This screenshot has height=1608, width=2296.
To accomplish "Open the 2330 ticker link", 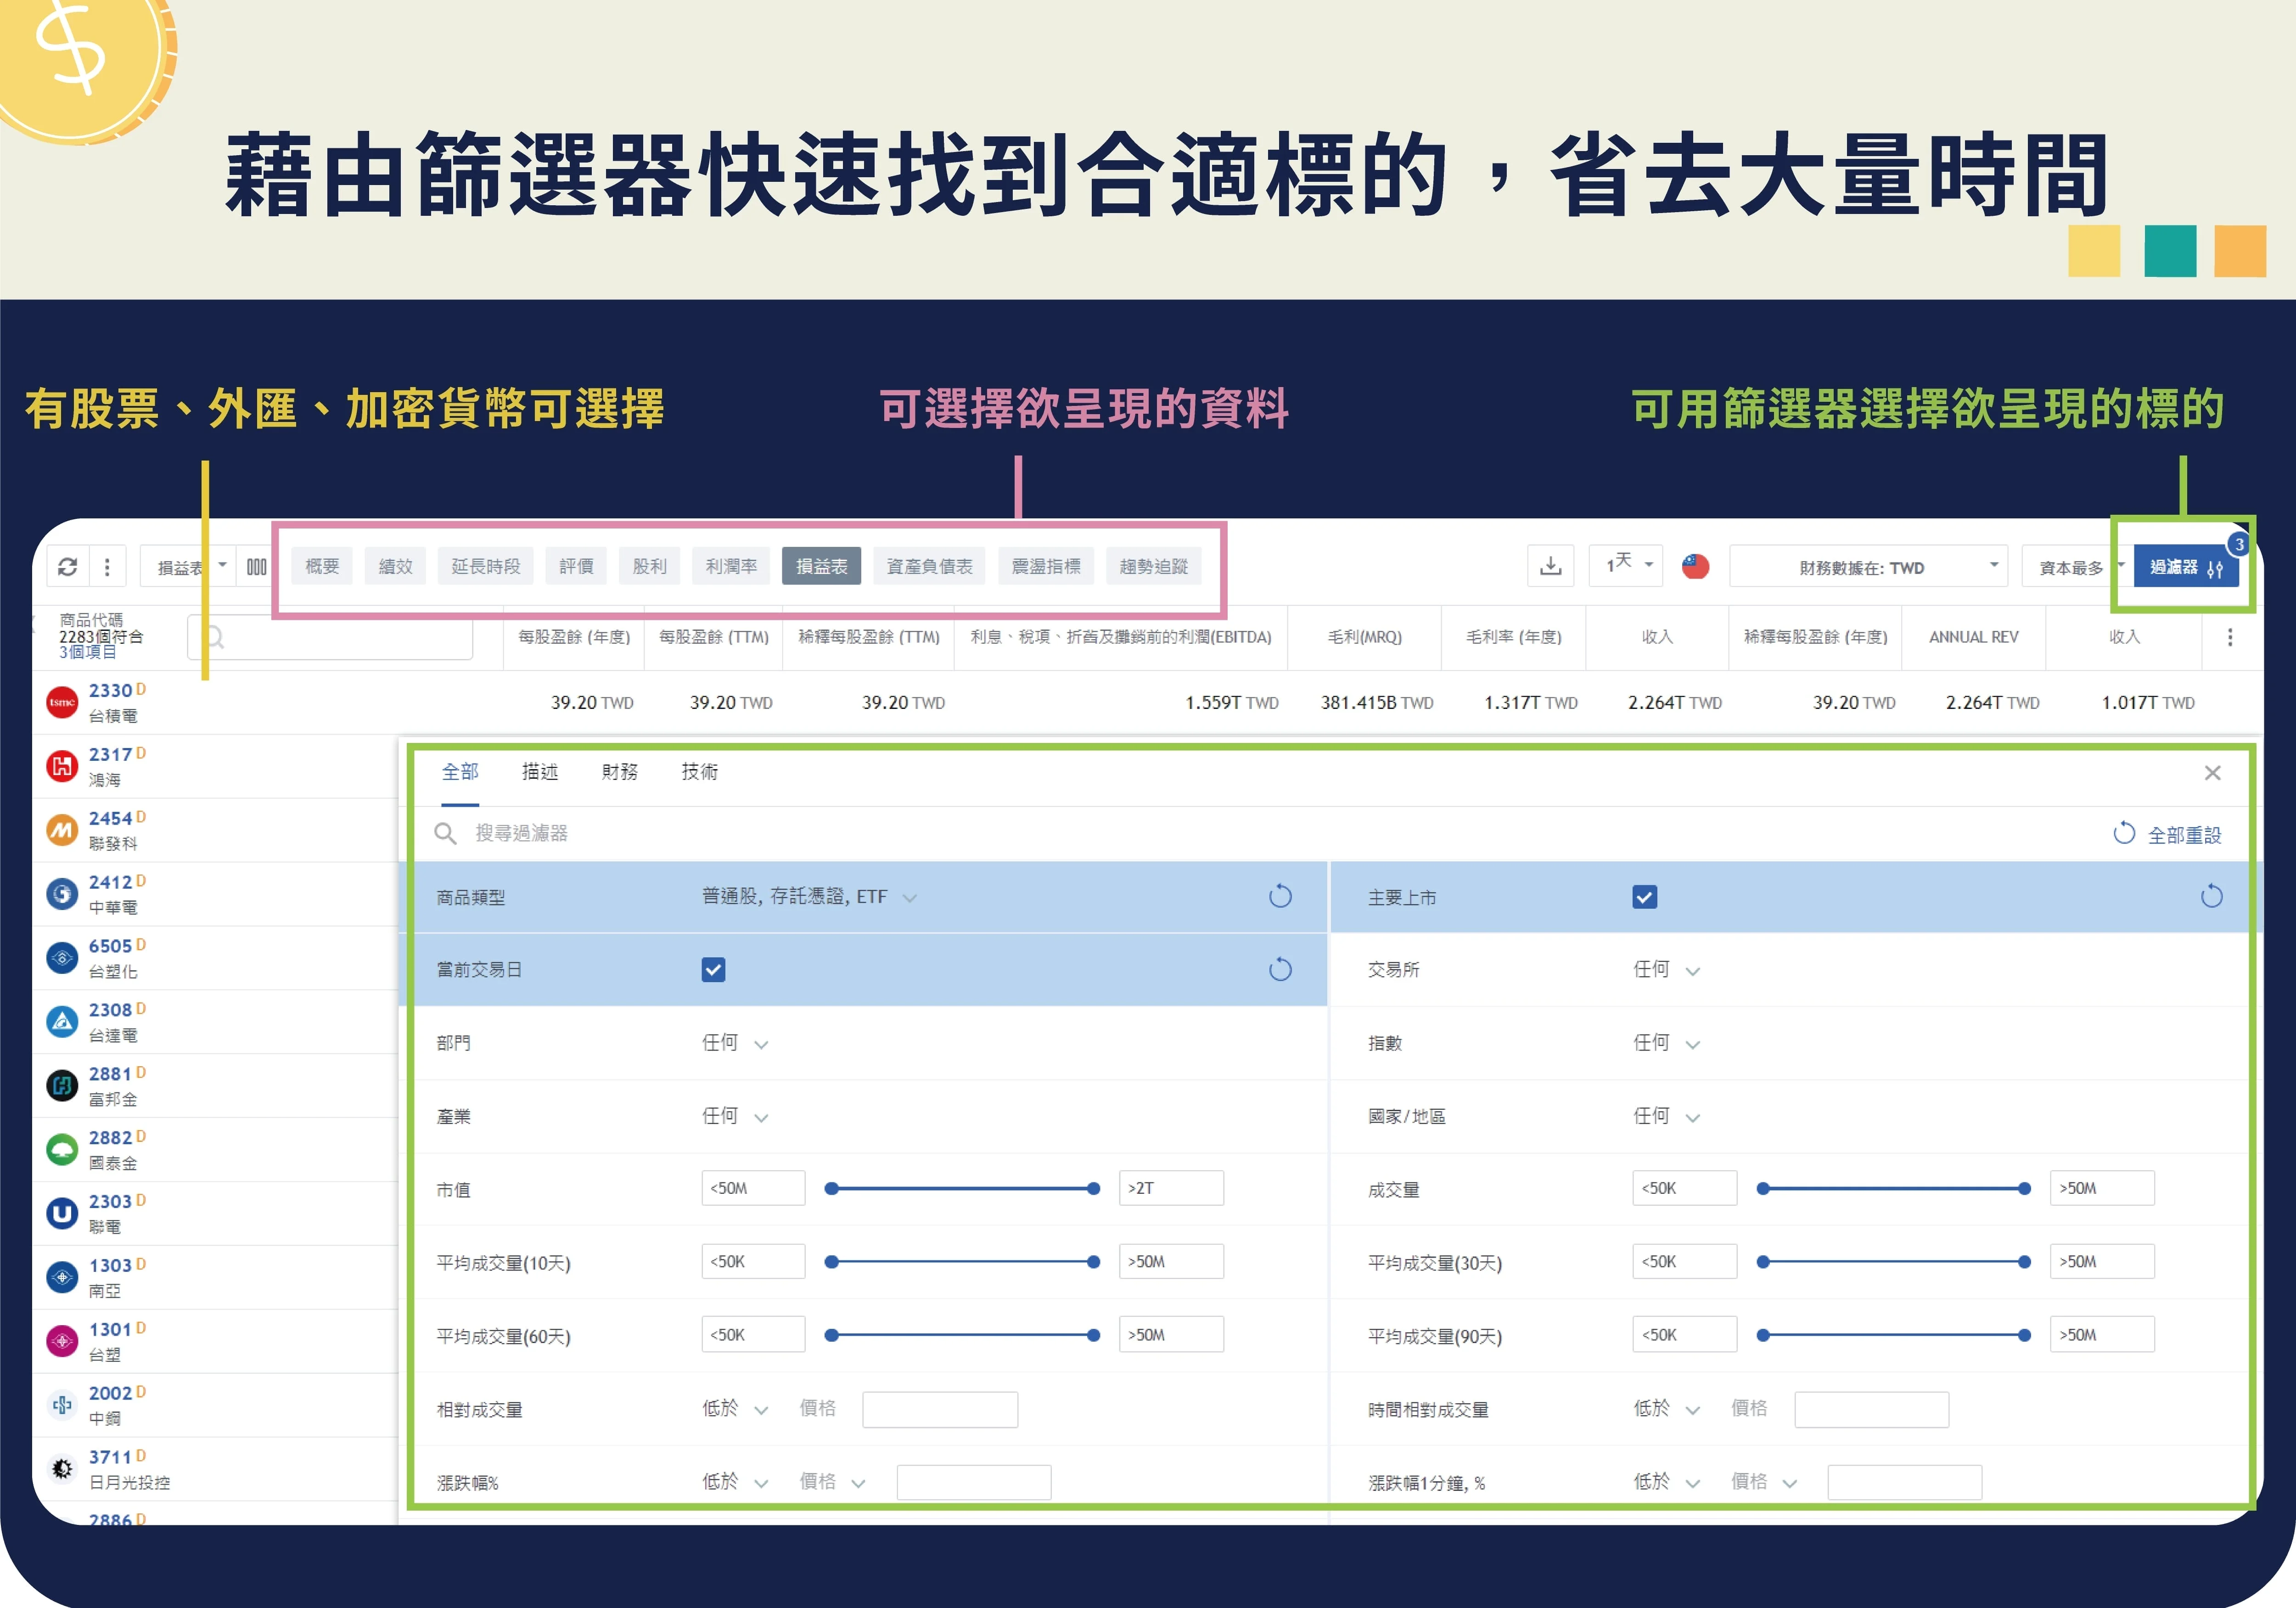I will click(x=111, y=690).
